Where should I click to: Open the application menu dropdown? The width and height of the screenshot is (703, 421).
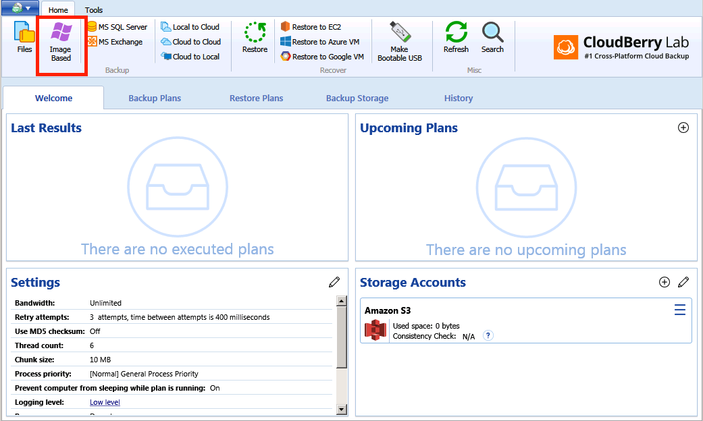20,8
